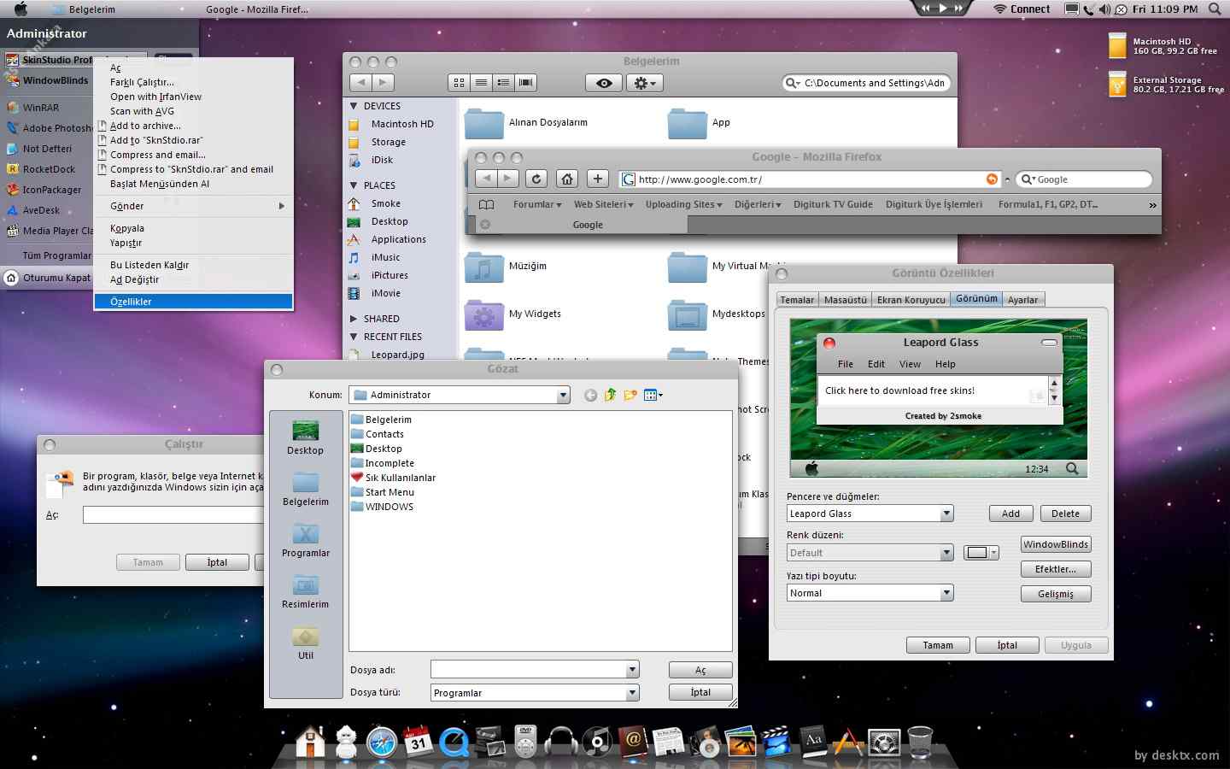Open the iMovie clapperboard dock icon
The image size is (1230, 769).
pos(776,742)
